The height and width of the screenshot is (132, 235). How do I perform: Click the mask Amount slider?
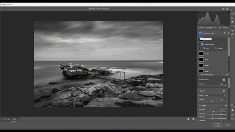click(x=213, y=101)
